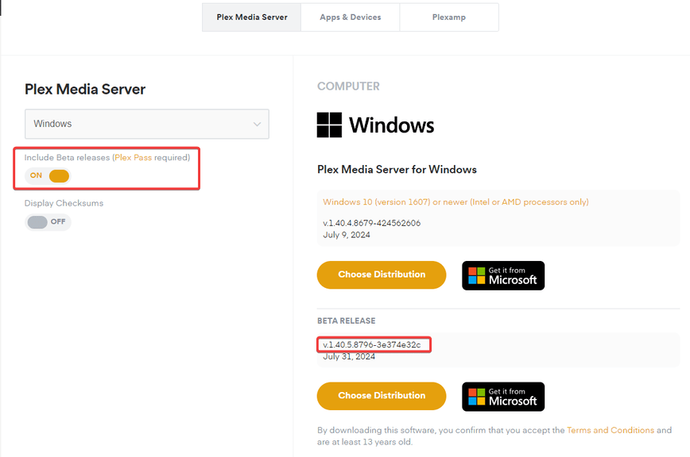This screenshot has height=457, width=690.
Task: Click the BETA RELEASE heading
Action: (x=347, y=321)
